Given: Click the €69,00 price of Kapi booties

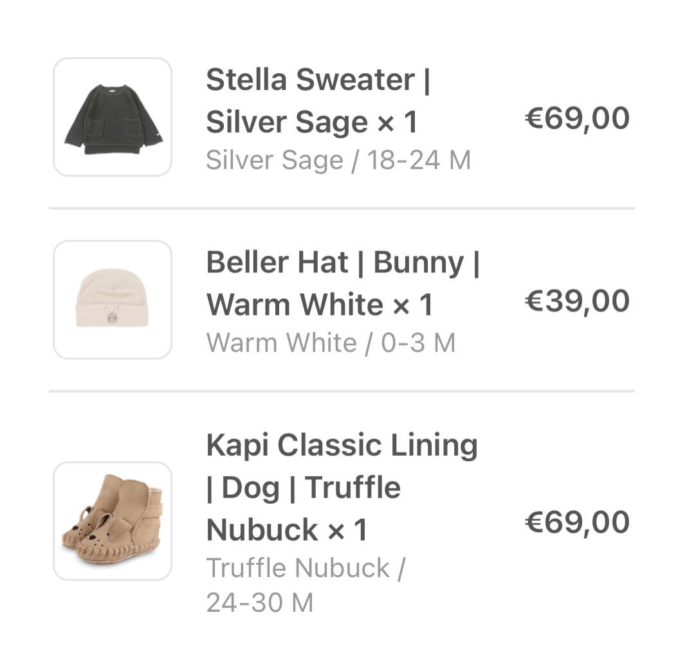Looking at the screenshot, I should pyautogui.click(x=577, y=522).
